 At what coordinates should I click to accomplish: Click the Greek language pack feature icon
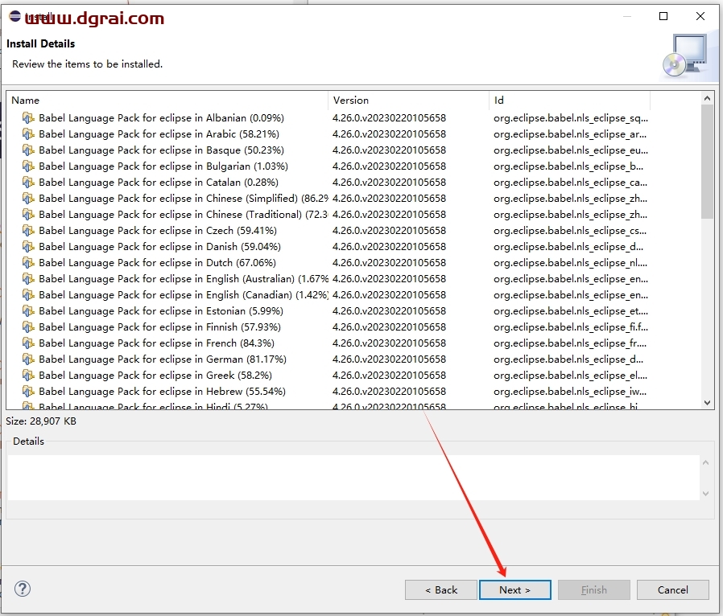(28, 376)
